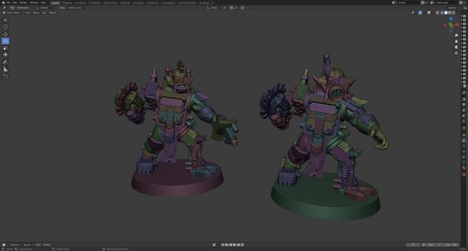Hide the first object in outliner

point(464,16)
